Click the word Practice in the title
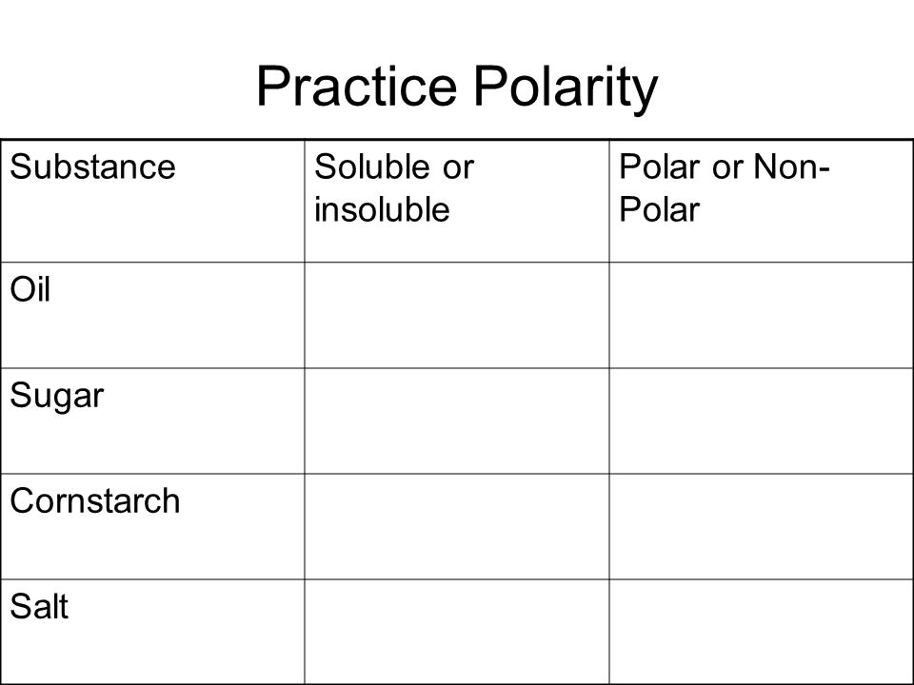This screenshot has height=685, width=914. (x=356, y=87)
